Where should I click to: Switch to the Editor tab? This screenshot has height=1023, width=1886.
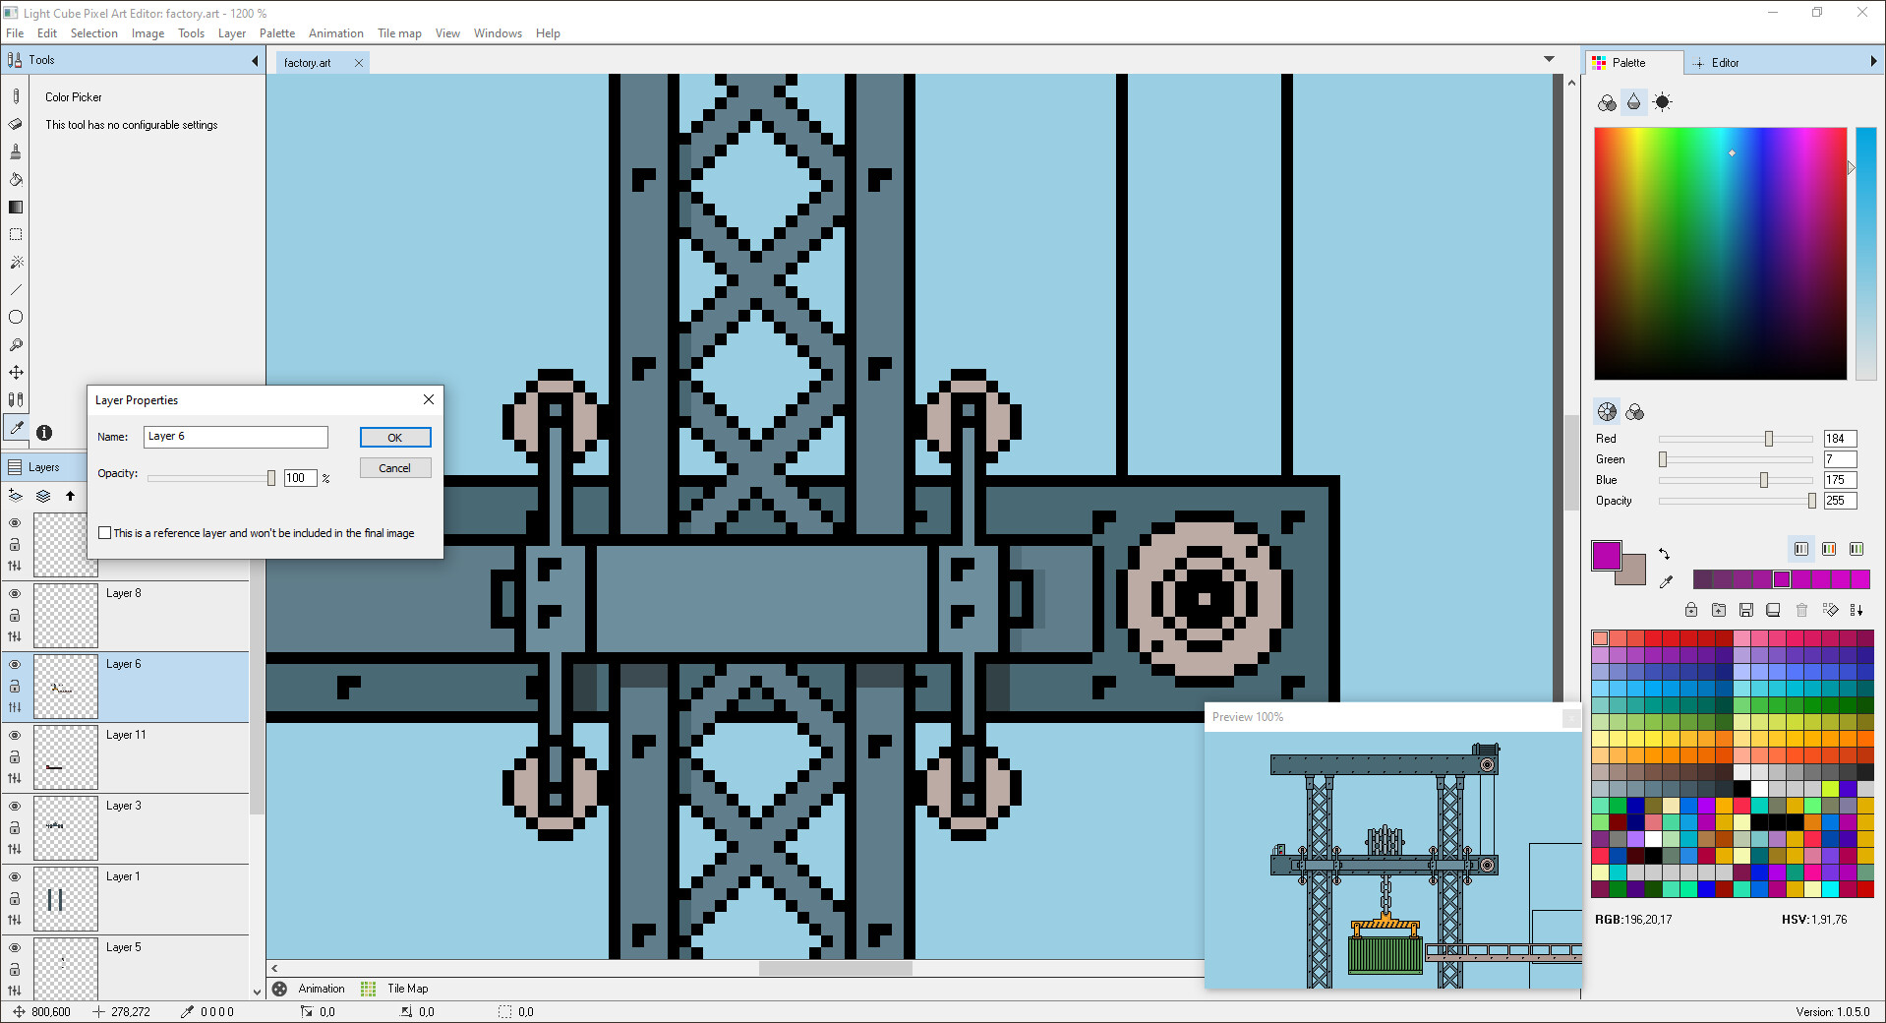[1724, 62]
